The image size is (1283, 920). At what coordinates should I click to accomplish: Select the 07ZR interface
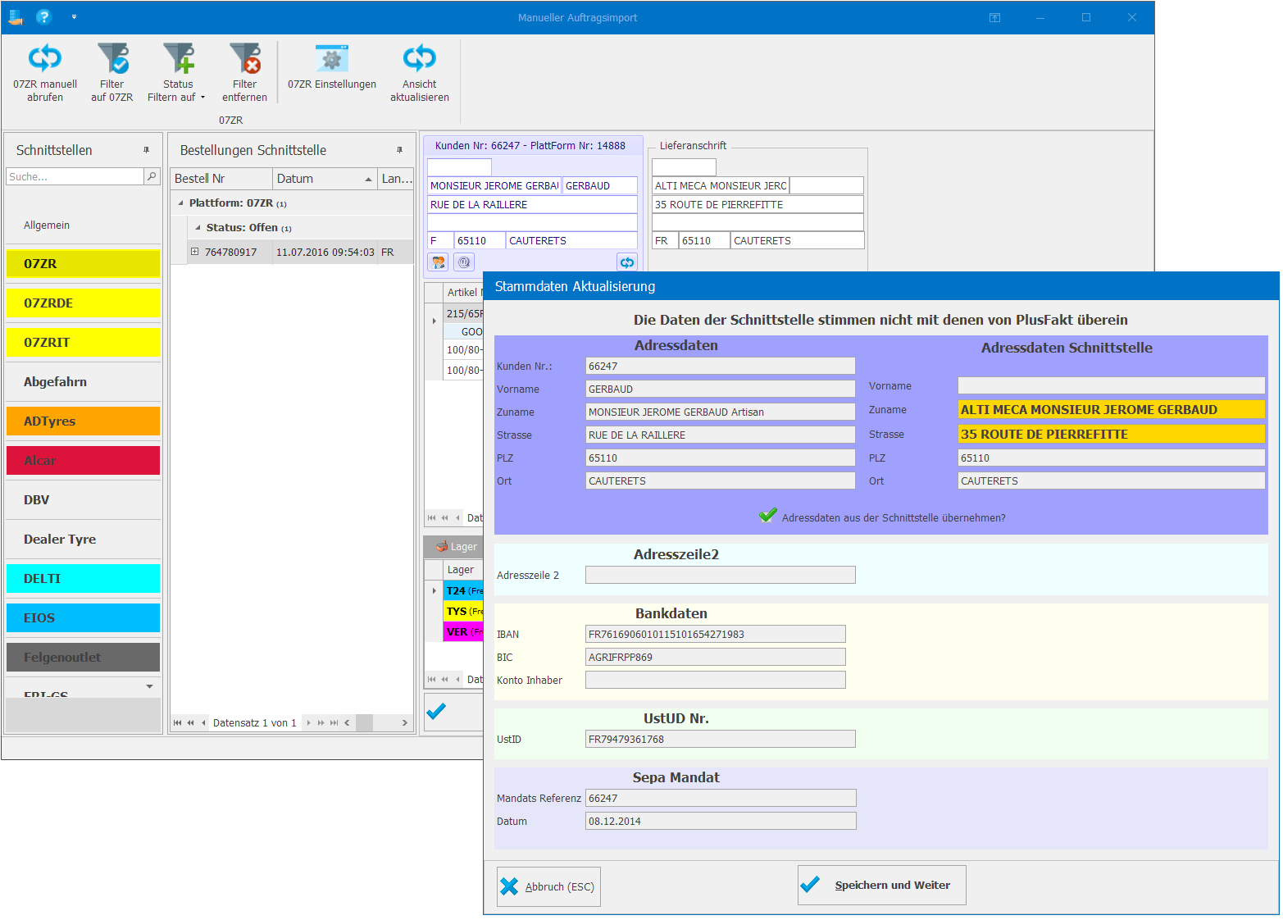point(83,263)
